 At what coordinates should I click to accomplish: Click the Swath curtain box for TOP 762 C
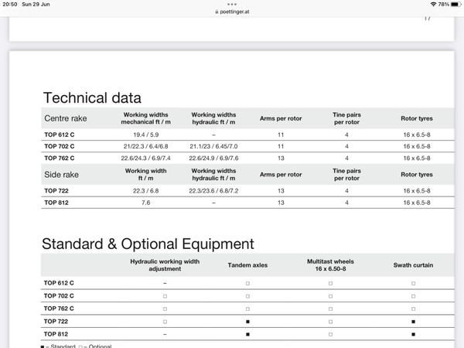point(413,309)
